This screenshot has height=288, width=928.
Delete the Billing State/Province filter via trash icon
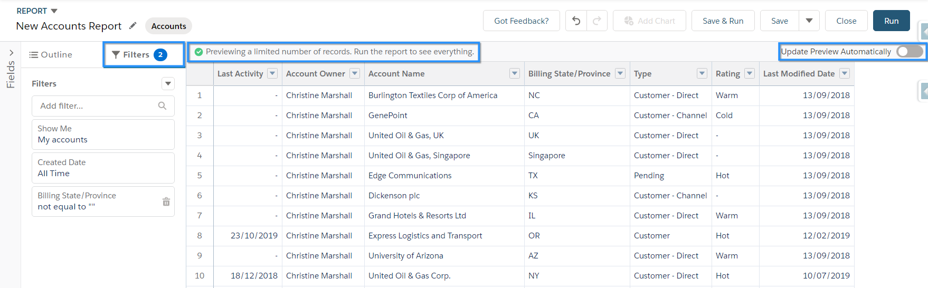pyautogui.click(x=166, y=201)
